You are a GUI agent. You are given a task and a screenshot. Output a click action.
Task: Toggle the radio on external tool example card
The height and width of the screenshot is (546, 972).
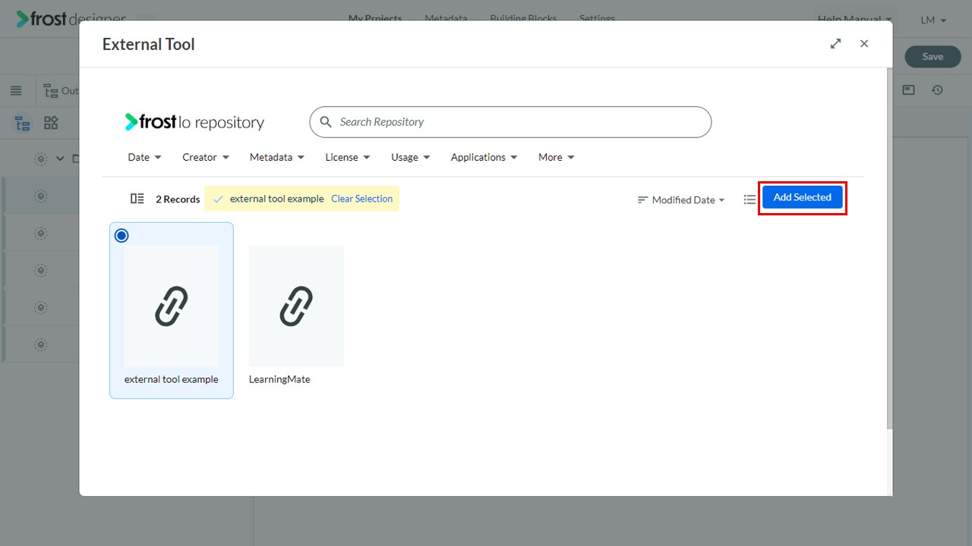(121, 236)
